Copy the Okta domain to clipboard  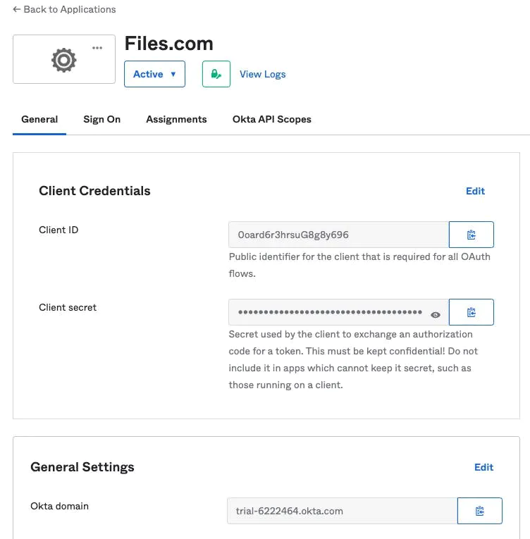coord(479,511)
